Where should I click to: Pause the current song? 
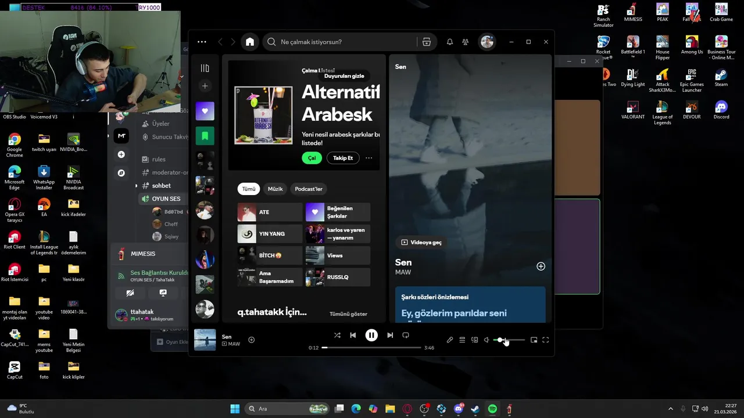coord(371,335)
